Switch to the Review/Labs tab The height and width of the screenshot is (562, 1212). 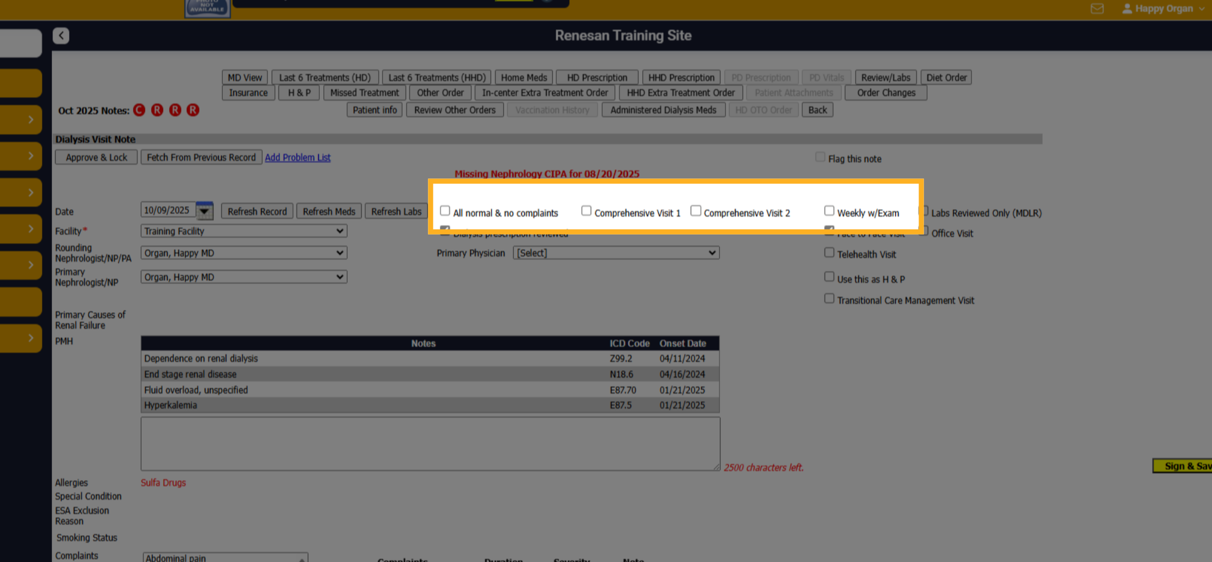(x=885, y=77)
